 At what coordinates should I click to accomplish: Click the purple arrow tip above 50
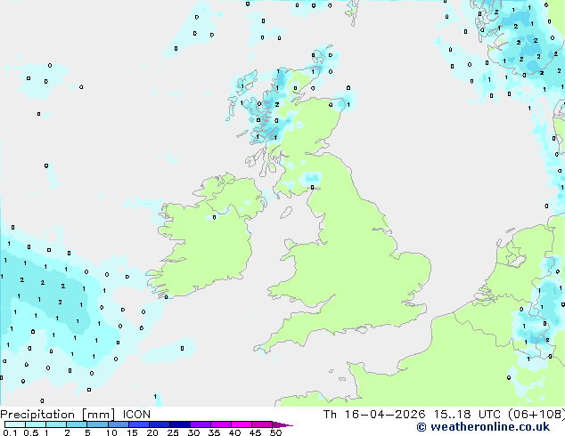tap(282, 424)
